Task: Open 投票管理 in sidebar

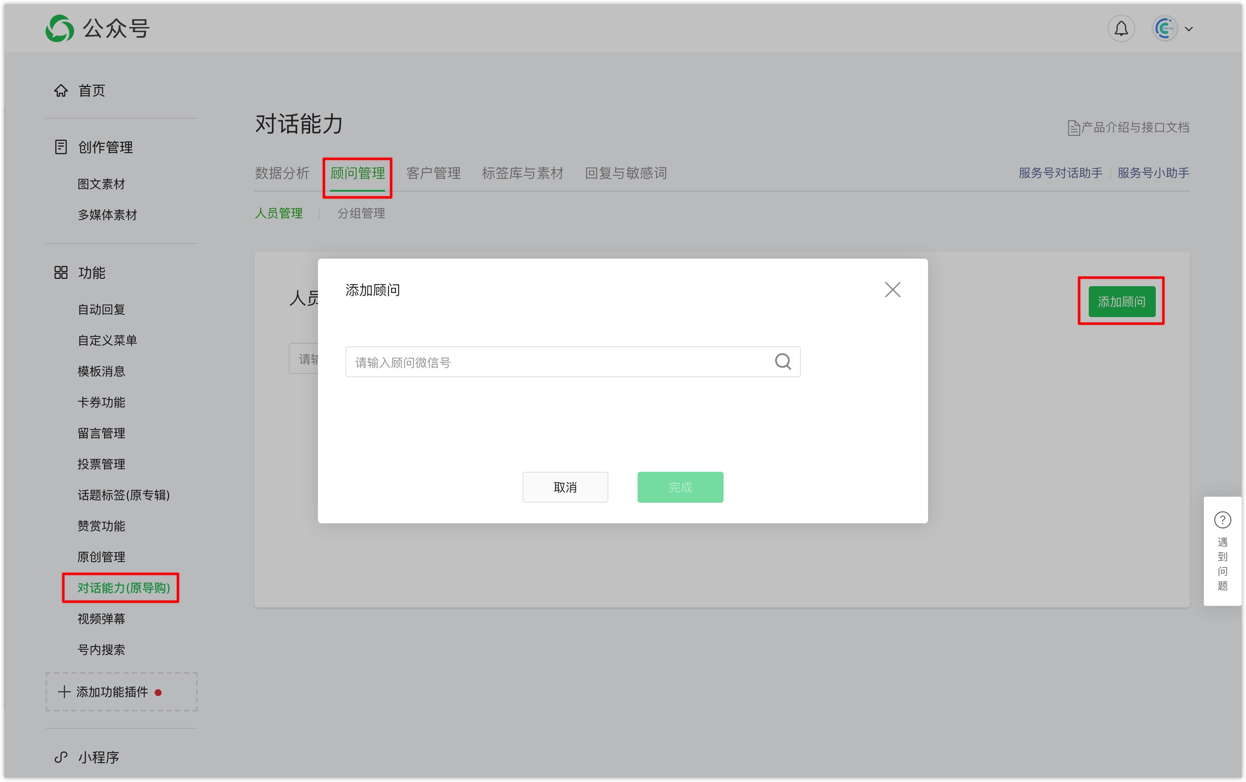Action: [x=101, y=464]
